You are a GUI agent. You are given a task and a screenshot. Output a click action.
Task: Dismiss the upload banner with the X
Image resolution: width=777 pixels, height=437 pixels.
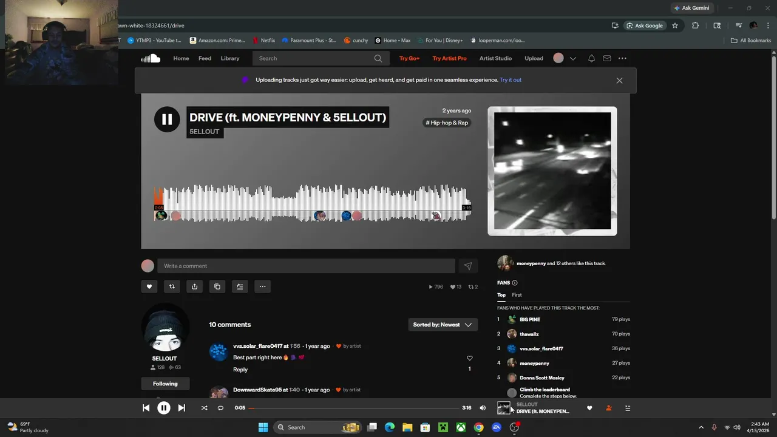pyautogui.click(x=619, y=80)
